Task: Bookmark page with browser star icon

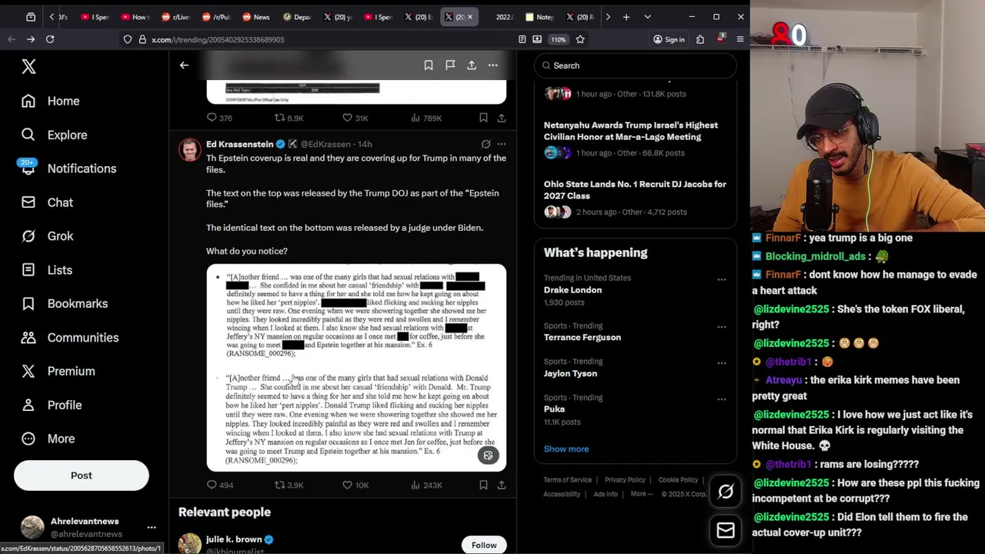Action: pos(580,39)
